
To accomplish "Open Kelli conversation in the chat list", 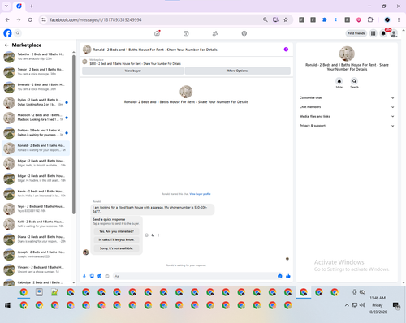I will (x=37, y=224).
